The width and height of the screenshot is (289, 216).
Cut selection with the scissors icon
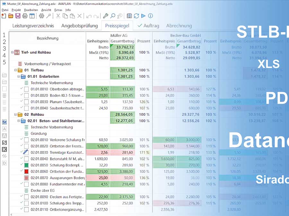[58, 16]
